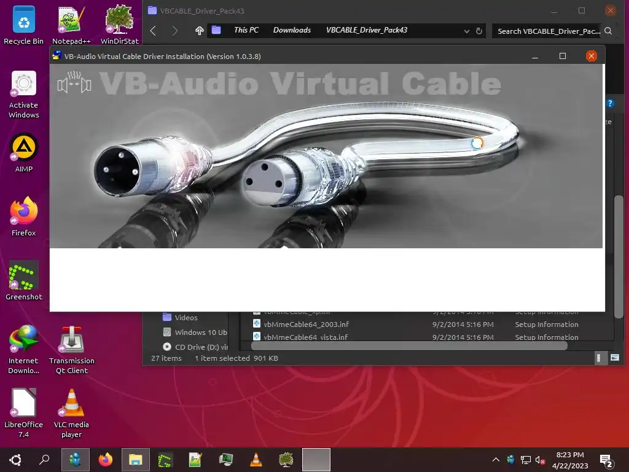Launch Firefox from the desktop icon
The height and width of the screenshot is (472, 629).
24,217
